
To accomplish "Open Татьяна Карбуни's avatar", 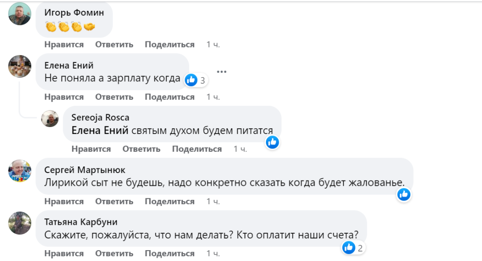I will tap(20, 223).
